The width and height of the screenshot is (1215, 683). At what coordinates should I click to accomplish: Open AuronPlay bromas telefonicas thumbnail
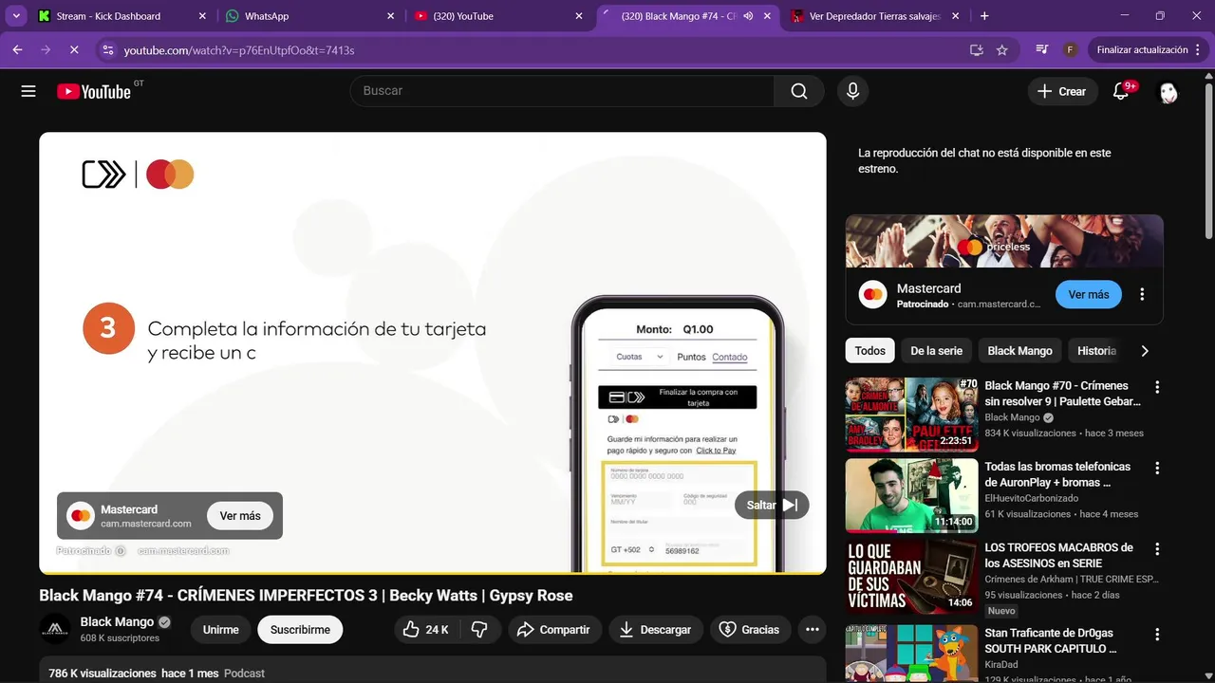pyautogui.click(x=911, y=495)
